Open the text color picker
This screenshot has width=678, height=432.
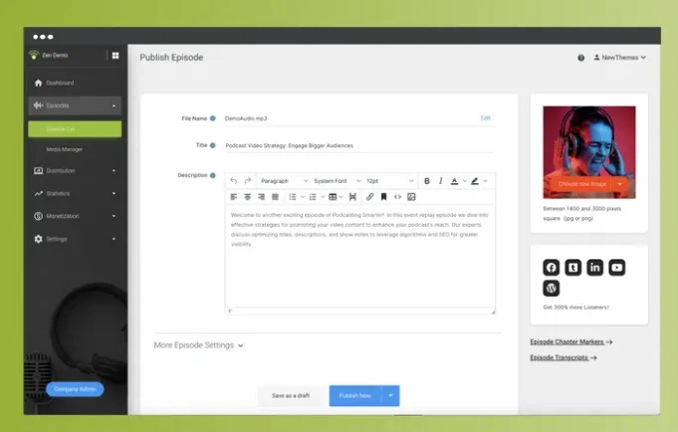[456, 181]
